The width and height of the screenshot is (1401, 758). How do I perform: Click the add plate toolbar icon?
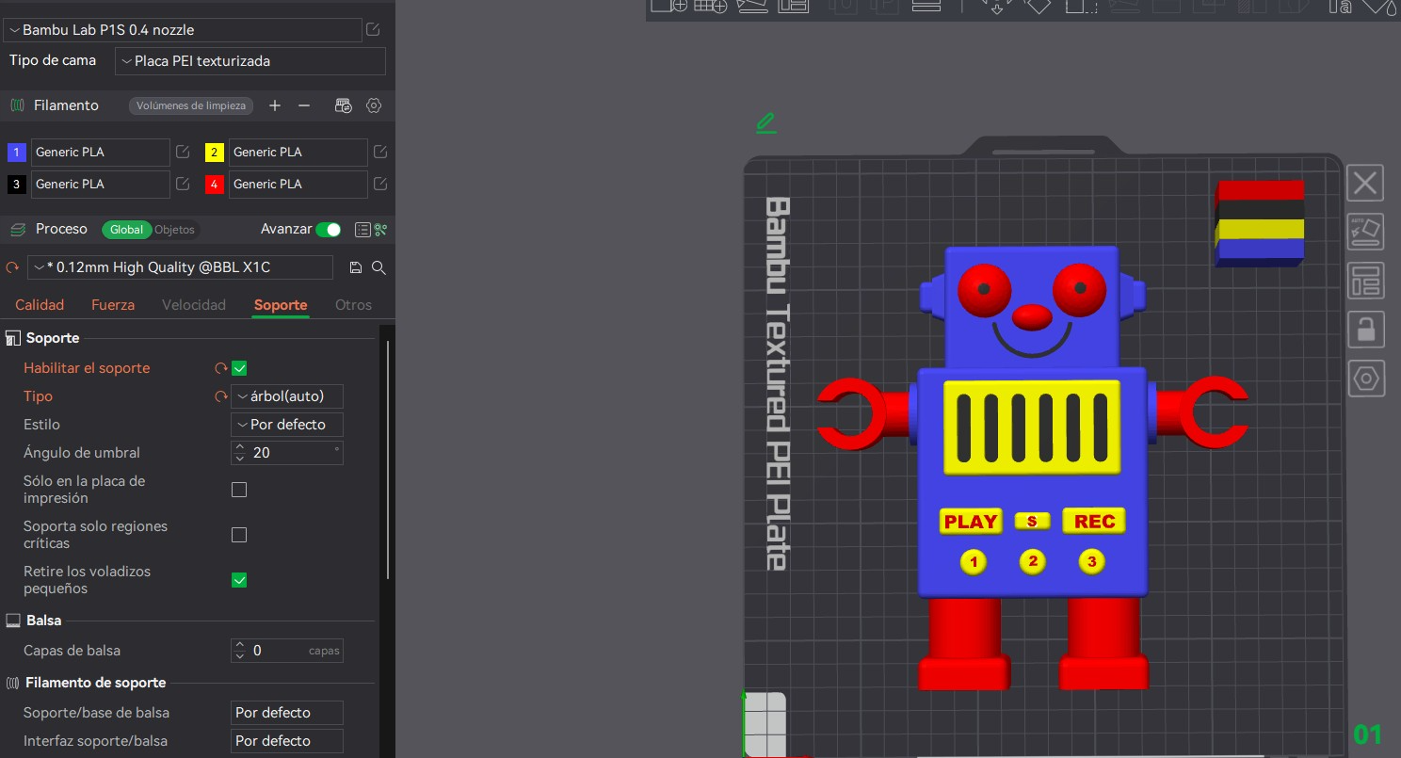click(x=710, y=6)
